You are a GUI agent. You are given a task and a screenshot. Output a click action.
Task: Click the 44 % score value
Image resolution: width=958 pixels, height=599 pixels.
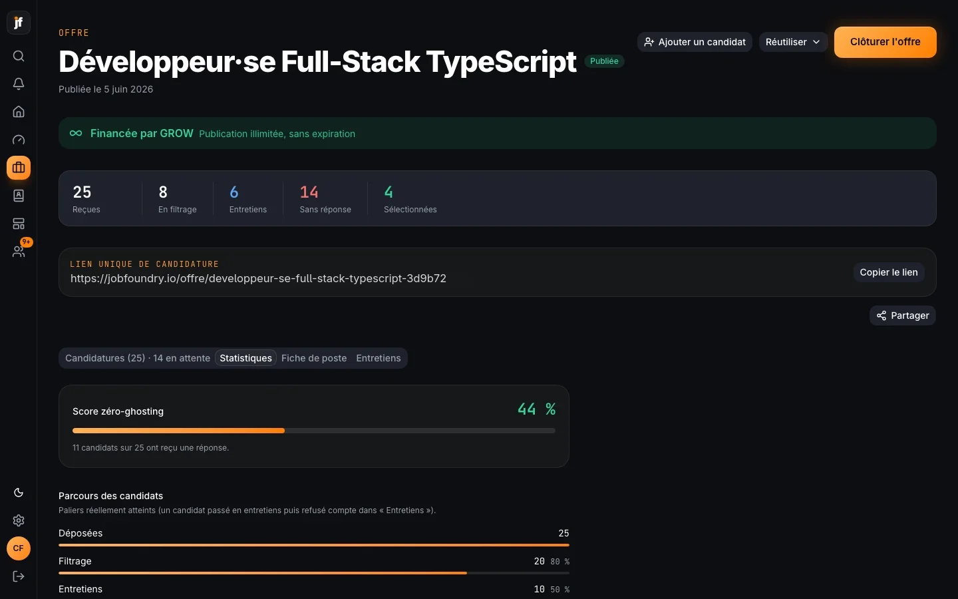coord(536,409)
